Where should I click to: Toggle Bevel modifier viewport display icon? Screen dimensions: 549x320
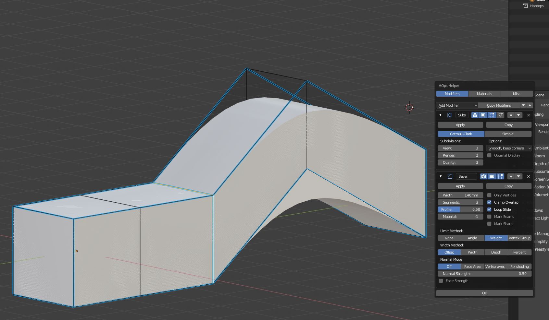(492, 176)
